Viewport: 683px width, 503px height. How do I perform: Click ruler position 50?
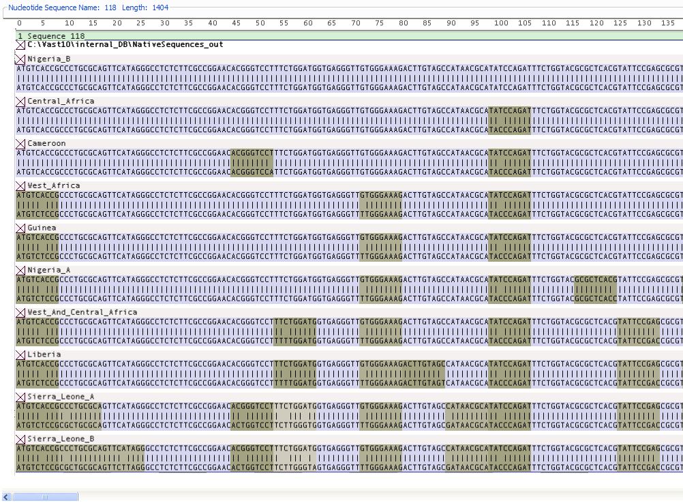click(x=260, y=23)
